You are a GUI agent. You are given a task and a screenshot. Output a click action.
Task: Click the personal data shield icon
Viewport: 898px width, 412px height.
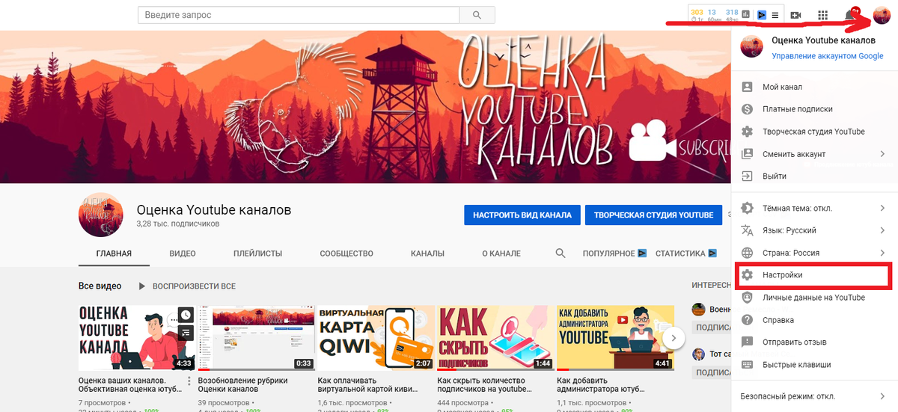point(746,298)
